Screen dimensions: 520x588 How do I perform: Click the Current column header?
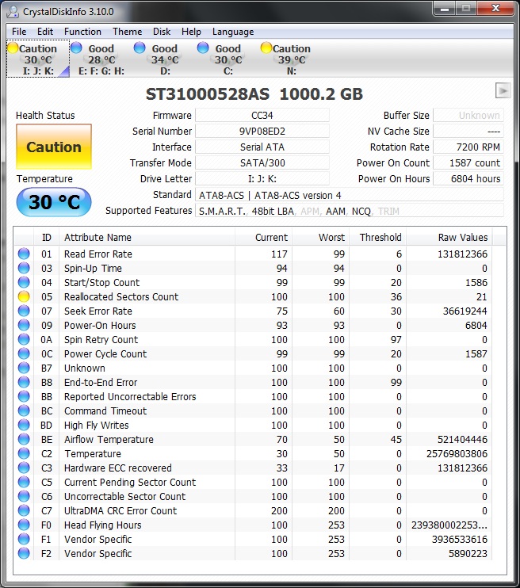pyautogui.click(x=263, y=238)
